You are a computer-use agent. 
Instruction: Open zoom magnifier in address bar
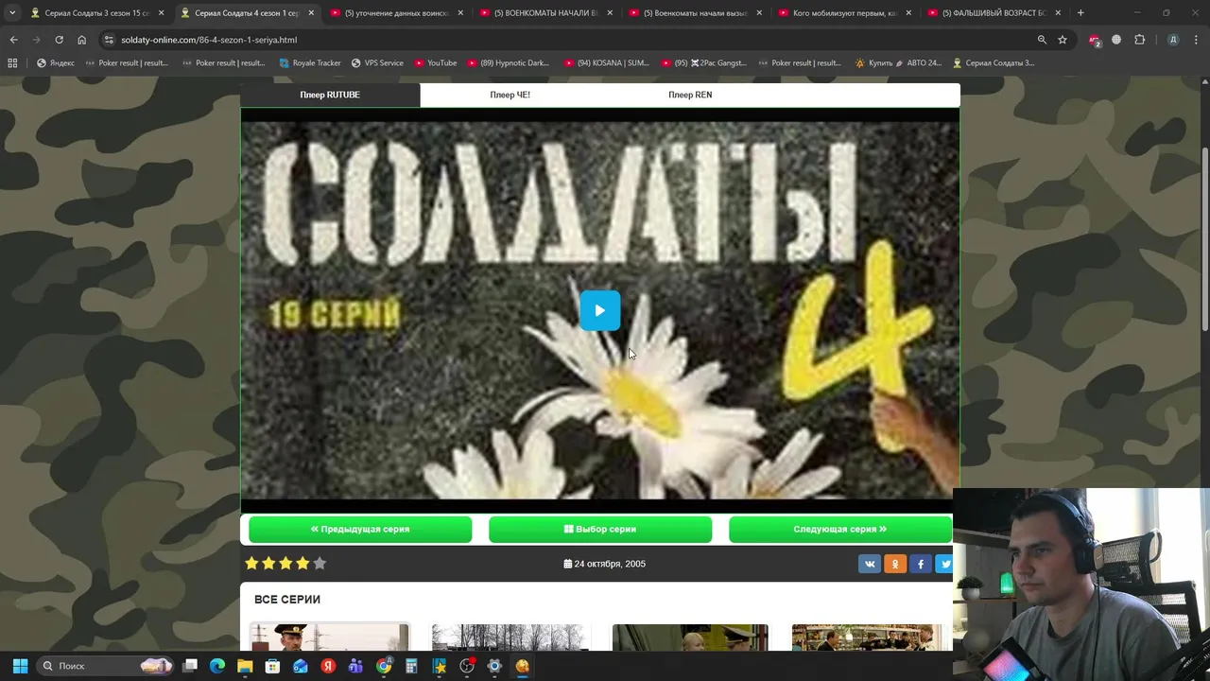pos(1042,40)
